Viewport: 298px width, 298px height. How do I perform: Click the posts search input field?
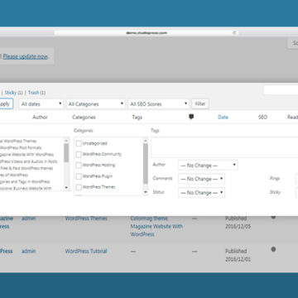(x=281, y=90)
